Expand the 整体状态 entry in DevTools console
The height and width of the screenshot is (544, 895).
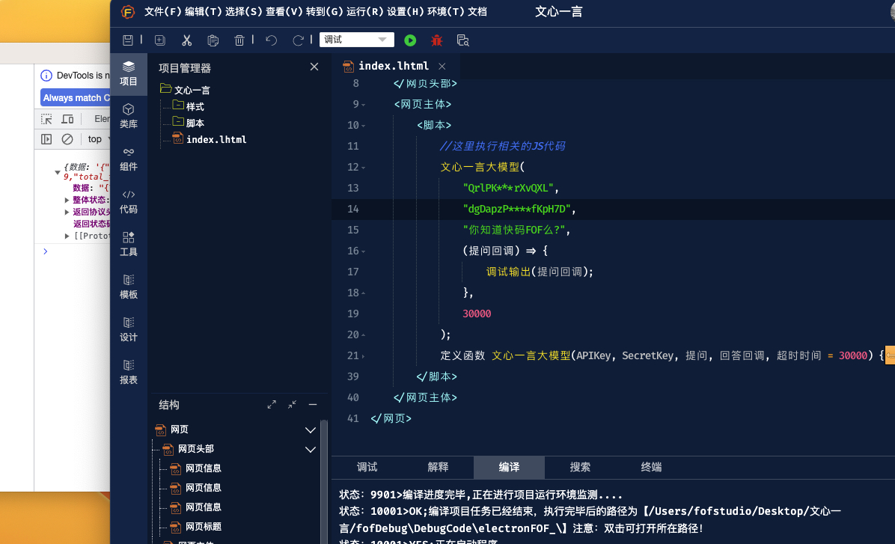pyautogui.click(x=67, y=200)
